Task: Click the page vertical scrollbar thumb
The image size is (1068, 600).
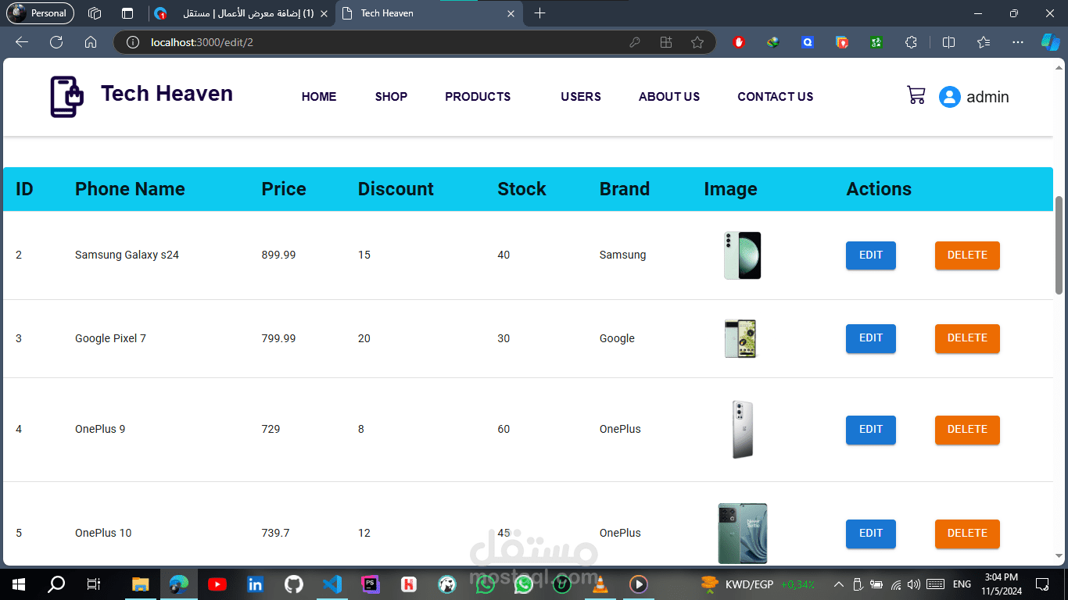Action: tap(1059, 245)
